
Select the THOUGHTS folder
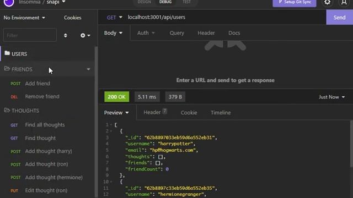tap(47, 111)
